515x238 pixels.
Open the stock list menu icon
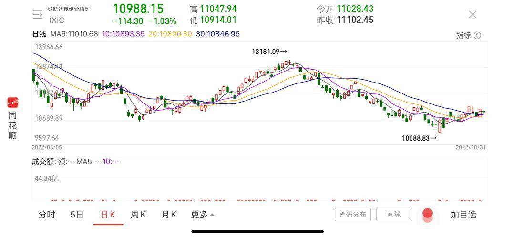[38, 14]
